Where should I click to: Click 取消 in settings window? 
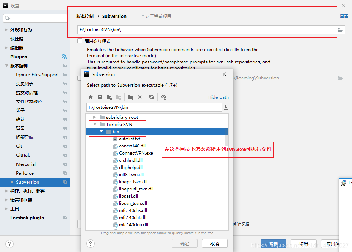coord(304,244)
